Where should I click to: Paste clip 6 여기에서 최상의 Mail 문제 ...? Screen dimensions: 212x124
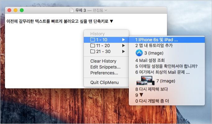tap(167, 72)
